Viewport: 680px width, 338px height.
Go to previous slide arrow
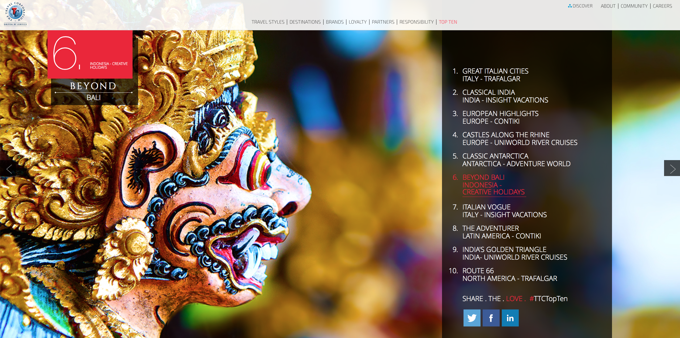click(8, 168)
